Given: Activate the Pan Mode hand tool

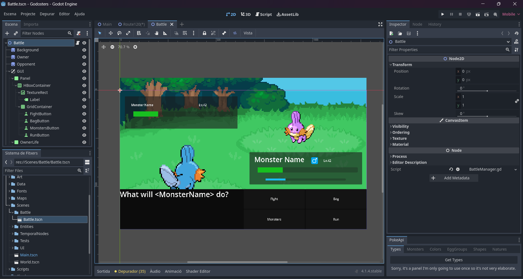Looking at the screenshot, I should (157, 33).
